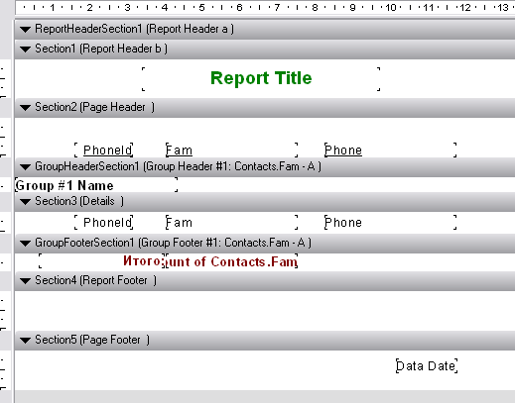Click the horizontal ruler at mark 5

(201, 7)
